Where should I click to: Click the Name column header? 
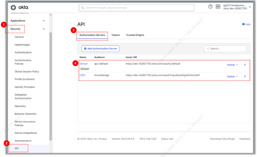tap(83, 57)
